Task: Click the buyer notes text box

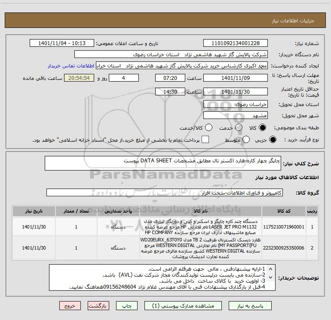Action: pyautogui.click(x=162, y=277)
